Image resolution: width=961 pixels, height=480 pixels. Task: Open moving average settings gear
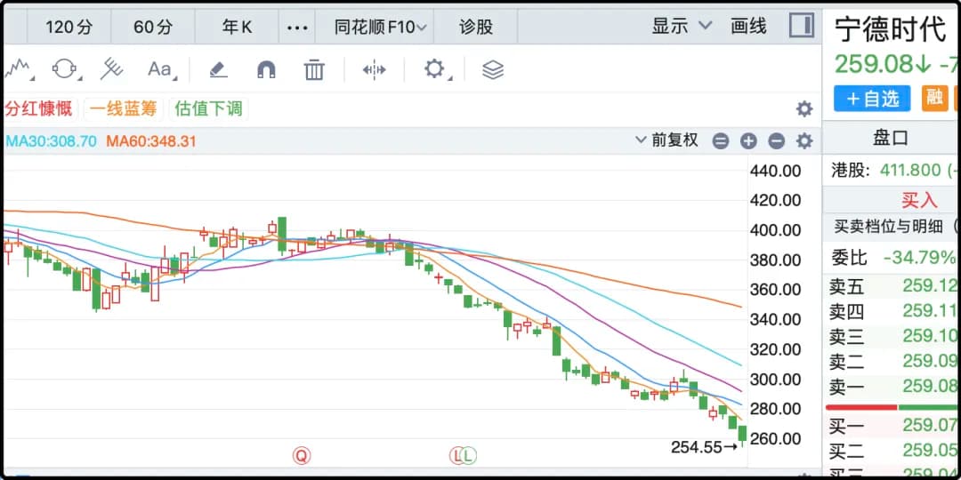(804, 141)
